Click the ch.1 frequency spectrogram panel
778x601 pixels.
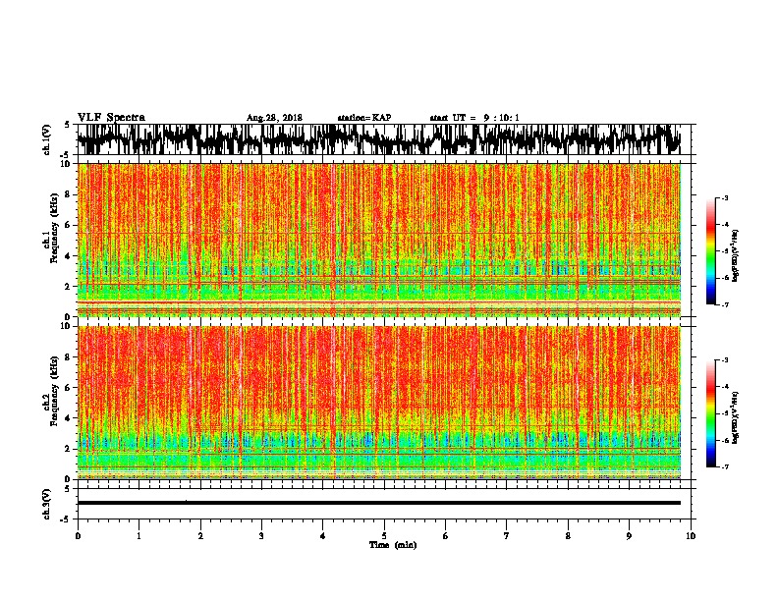pyautogui.click(x=378, y=240)
